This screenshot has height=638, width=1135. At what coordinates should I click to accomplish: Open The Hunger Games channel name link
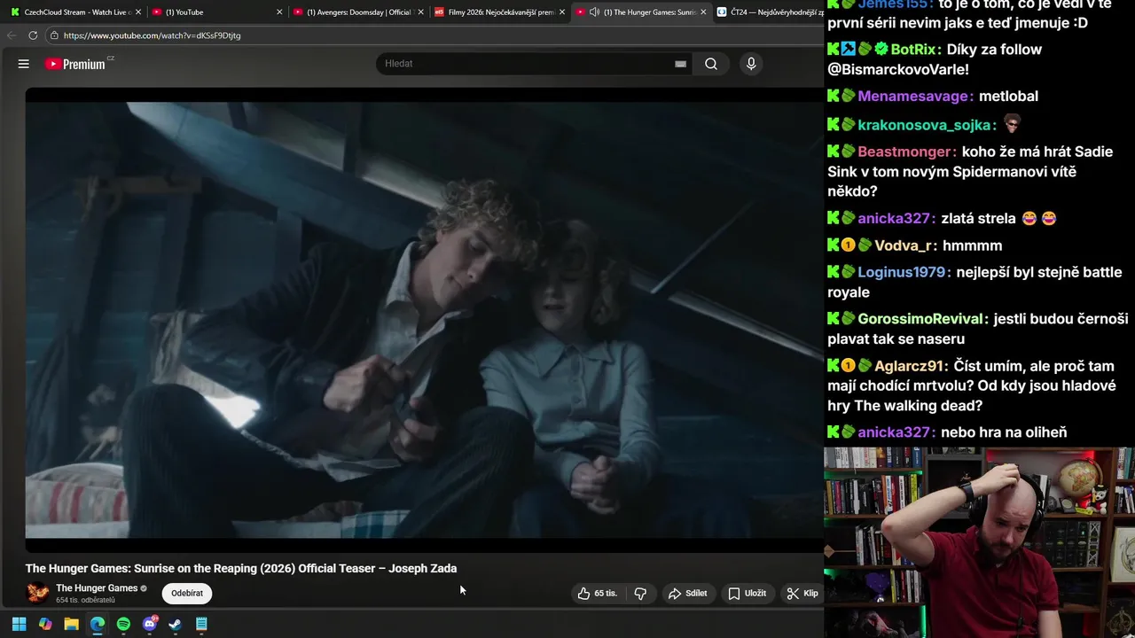97,588
